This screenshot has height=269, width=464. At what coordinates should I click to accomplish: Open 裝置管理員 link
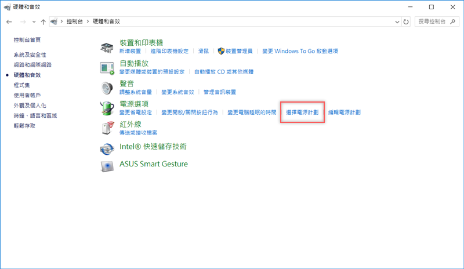coord(239,51)
